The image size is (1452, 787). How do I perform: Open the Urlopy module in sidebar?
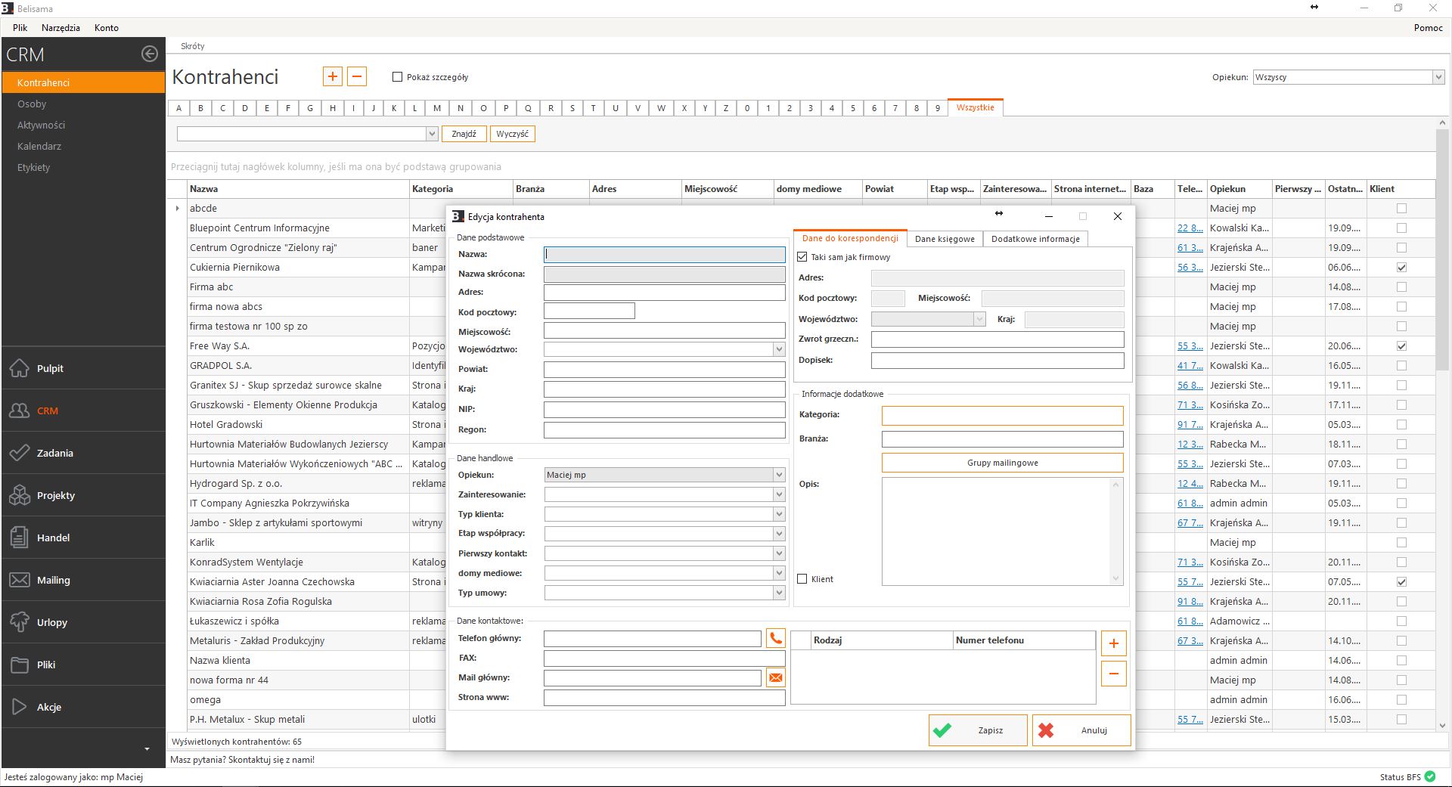click(51, 622)
